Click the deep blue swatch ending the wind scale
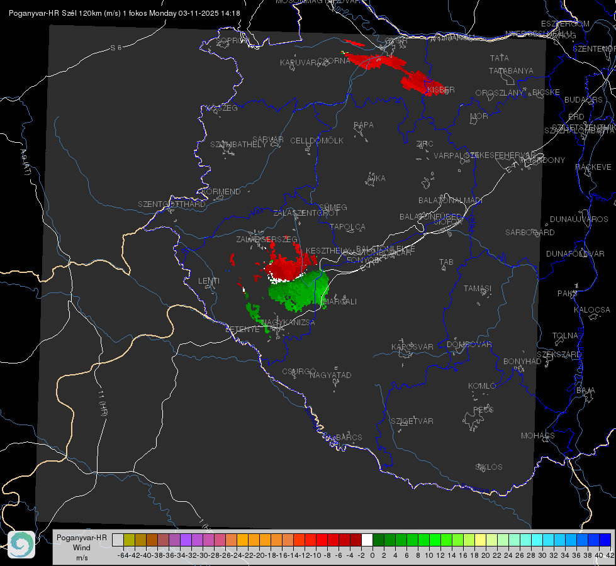 point(605,540)
